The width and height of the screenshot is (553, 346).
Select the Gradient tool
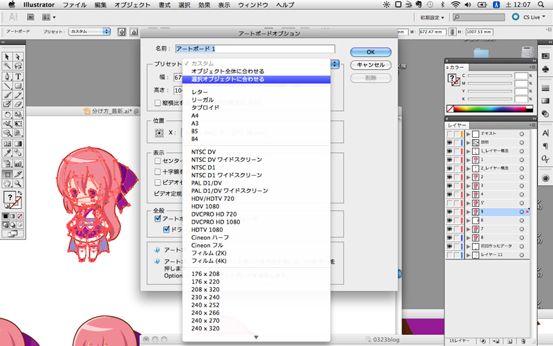coord(18,143)
